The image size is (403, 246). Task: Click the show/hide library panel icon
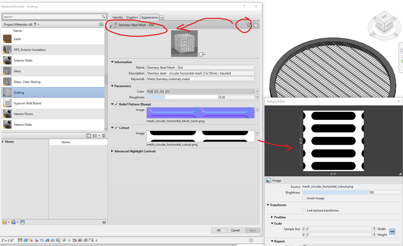point(89,136)
